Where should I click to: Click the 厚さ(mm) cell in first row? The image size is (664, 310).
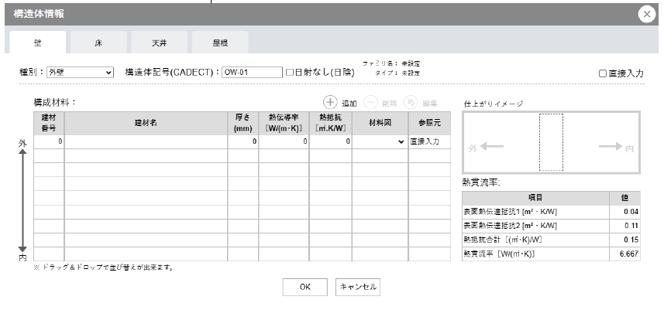pos(243,142)
